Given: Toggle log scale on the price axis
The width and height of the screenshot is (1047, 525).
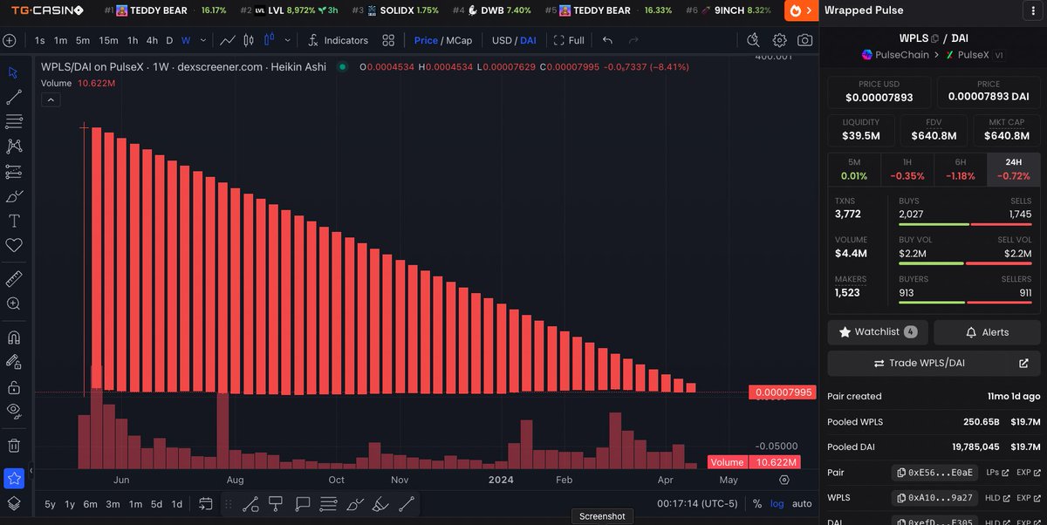Looking at the screenshot, I should [x=777, y=504].
